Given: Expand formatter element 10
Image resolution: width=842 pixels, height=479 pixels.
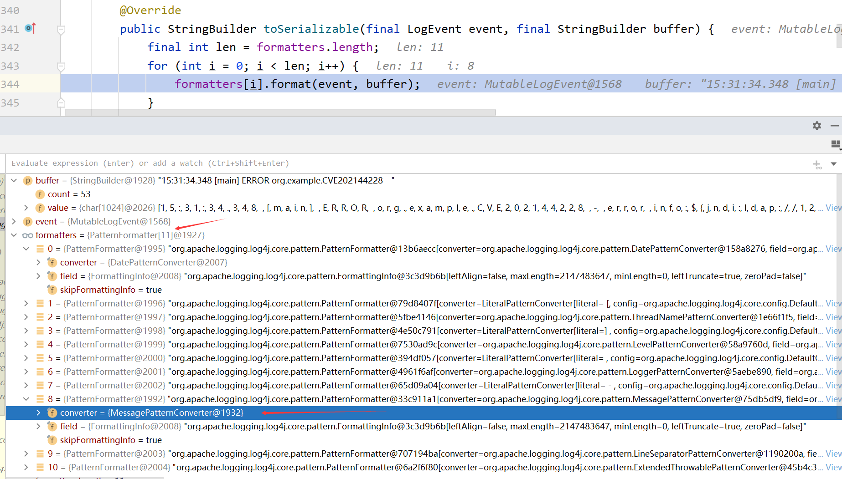Looking at the screenshot, I should coord(26,467).
